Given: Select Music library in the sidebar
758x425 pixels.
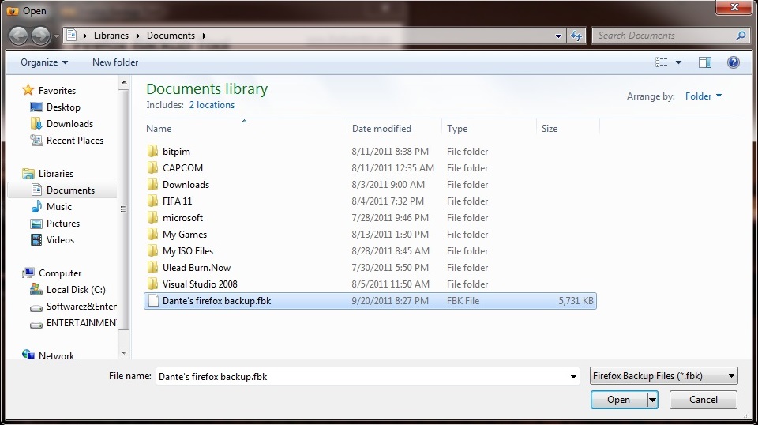Looking at the screenshot, I should 59,207.
